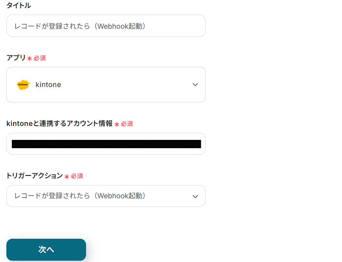
Task: Select the kintone app name text
Action: pos(48,85)
